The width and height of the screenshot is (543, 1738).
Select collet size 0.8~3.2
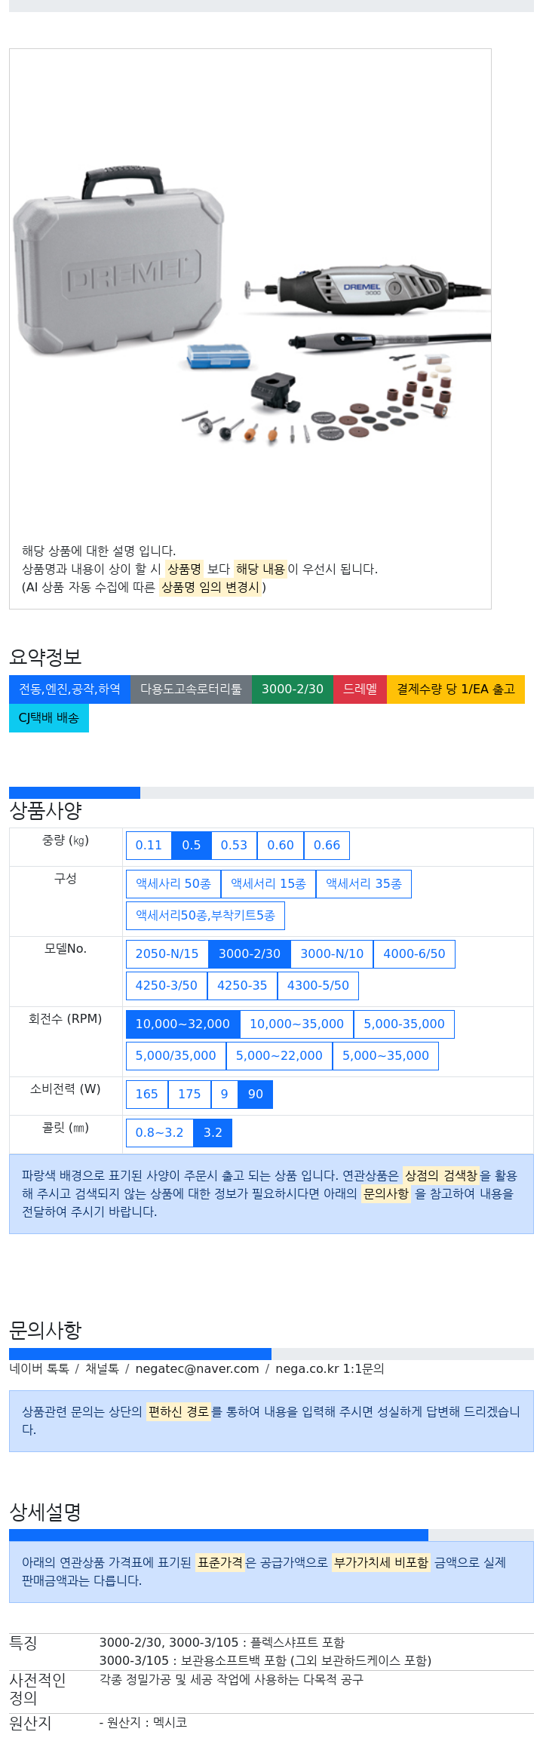point(159,1133)
